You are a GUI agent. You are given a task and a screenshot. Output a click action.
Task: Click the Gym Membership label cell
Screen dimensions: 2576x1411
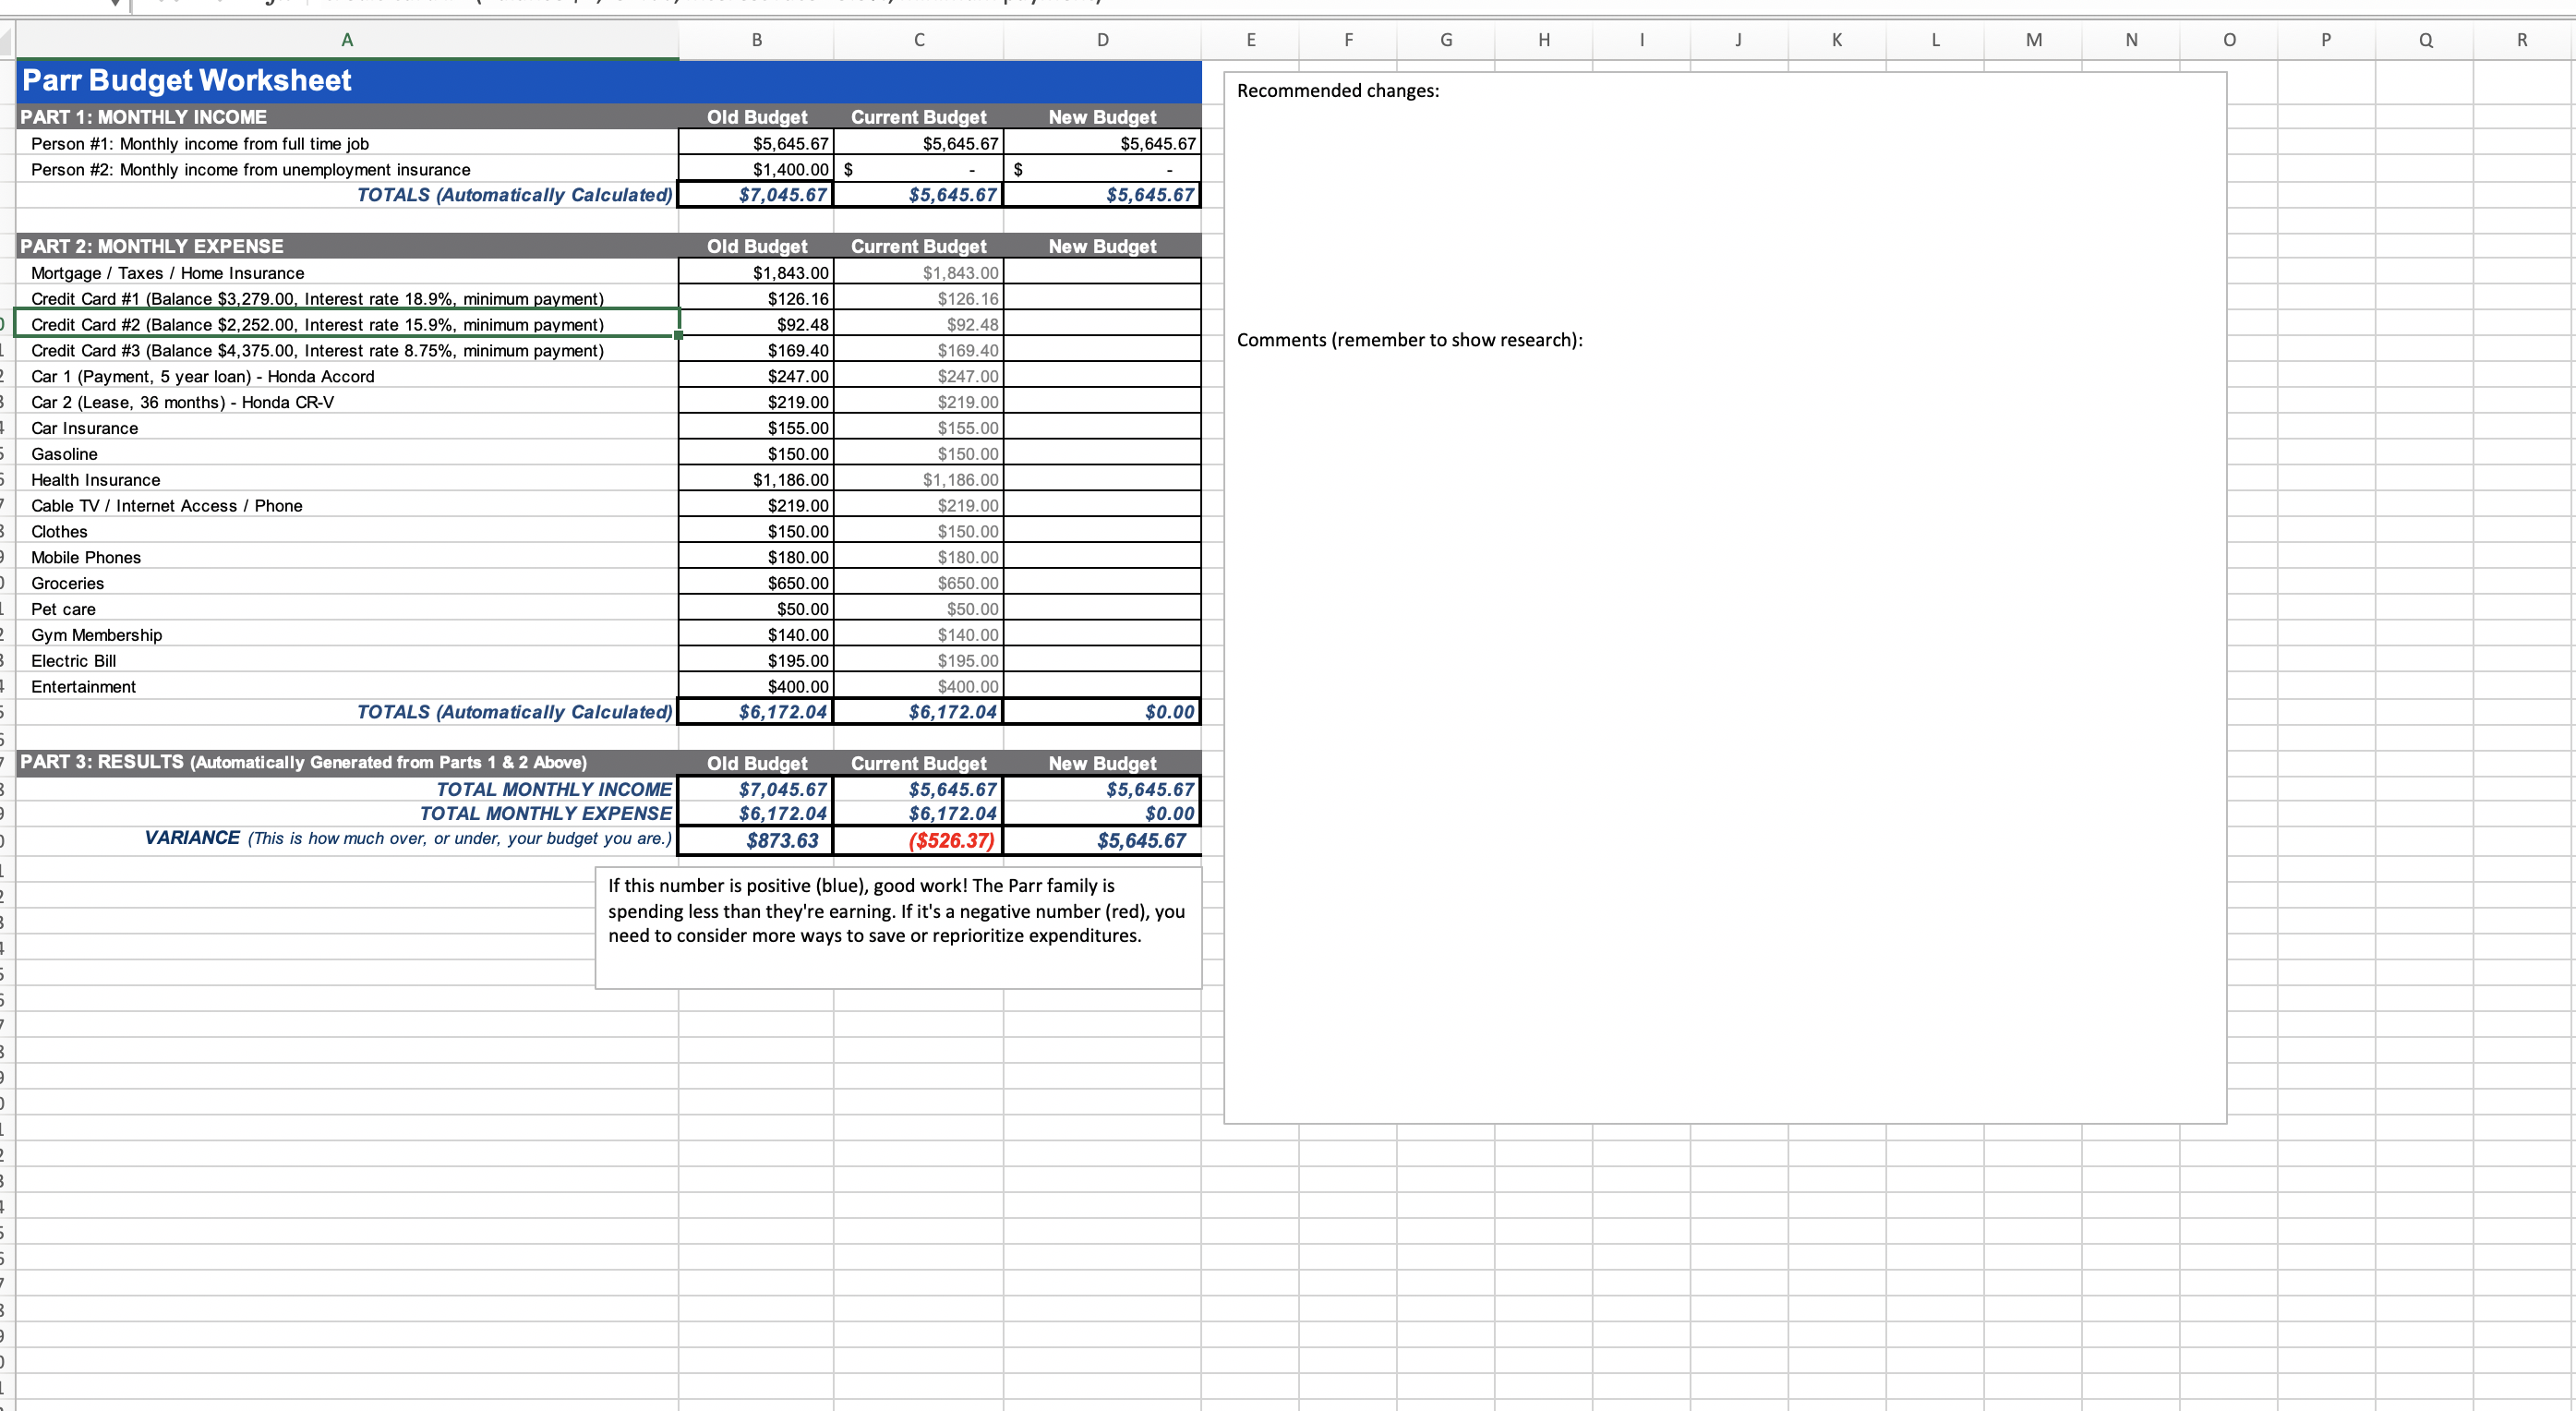(x=96, y=635)
